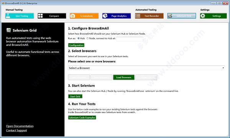230x138 pixels.
Task: Click the Screenshots camera icon
Action: tap(72, 16)
